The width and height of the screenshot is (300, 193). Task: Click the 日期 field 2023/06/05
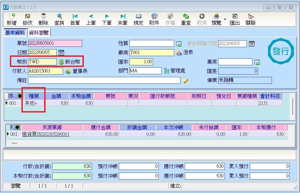coord(42,52)
